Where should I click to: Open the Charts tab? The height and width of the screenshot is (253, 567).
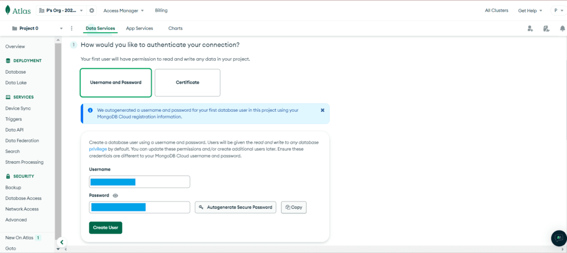click(175, 28)
